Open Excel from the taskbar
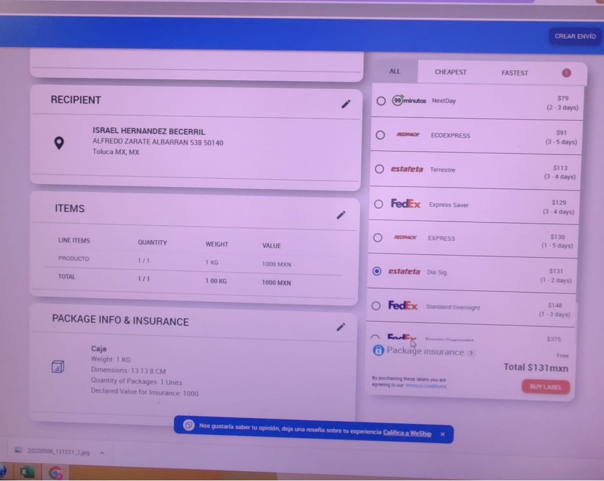Viewport: 604px width, 481px height. tap(27, 473)
